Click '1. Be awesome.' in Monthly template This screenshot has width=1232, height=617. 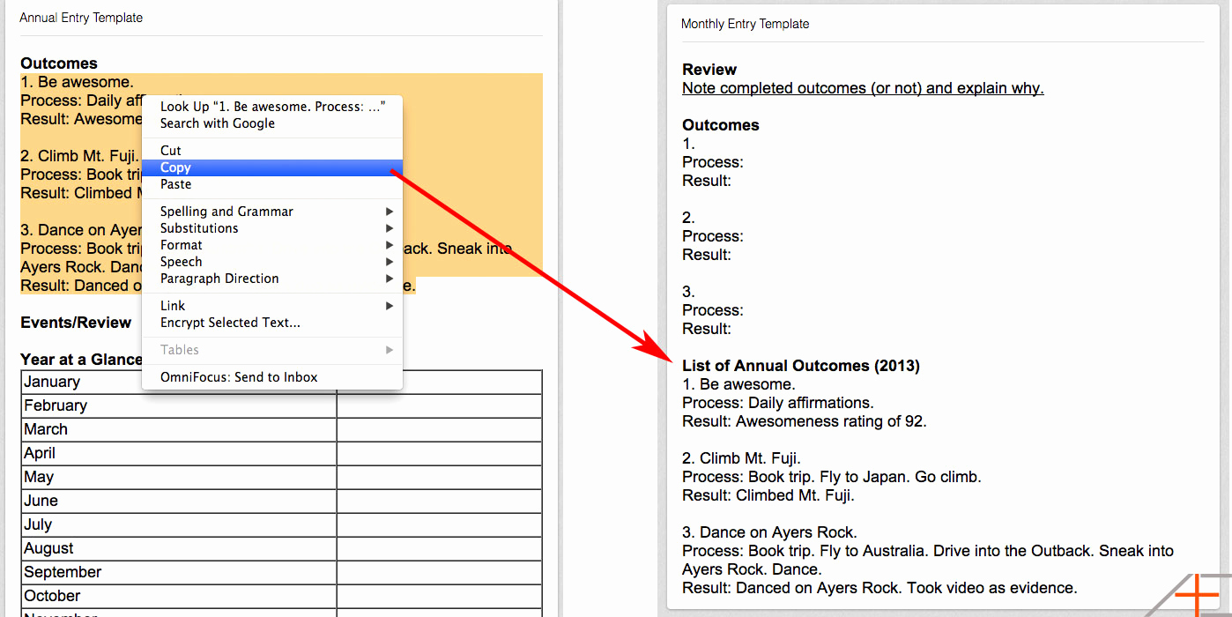click(738, 384)
